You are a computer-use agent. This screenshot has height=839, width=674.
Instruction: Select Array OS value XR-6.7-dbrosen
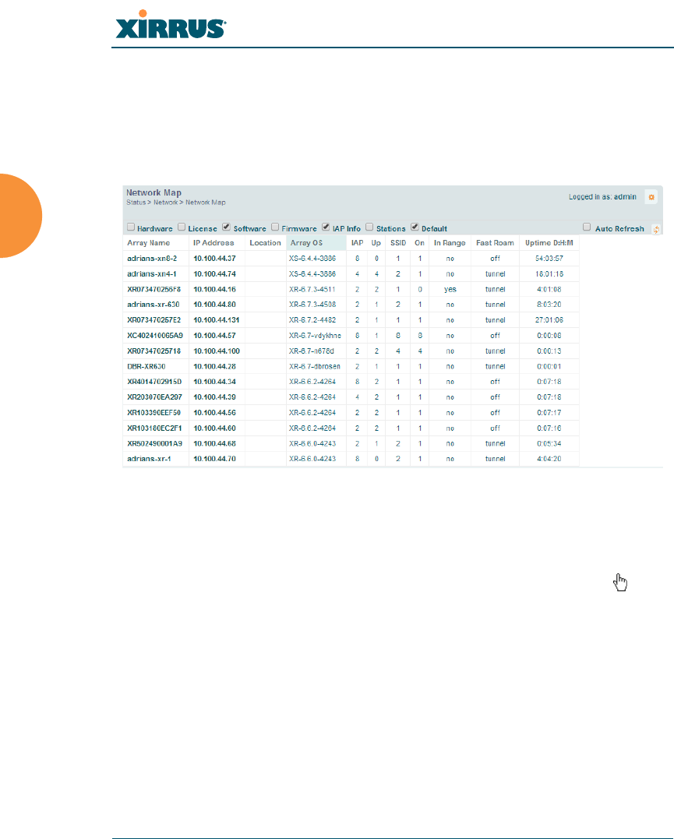coord(315,367)
